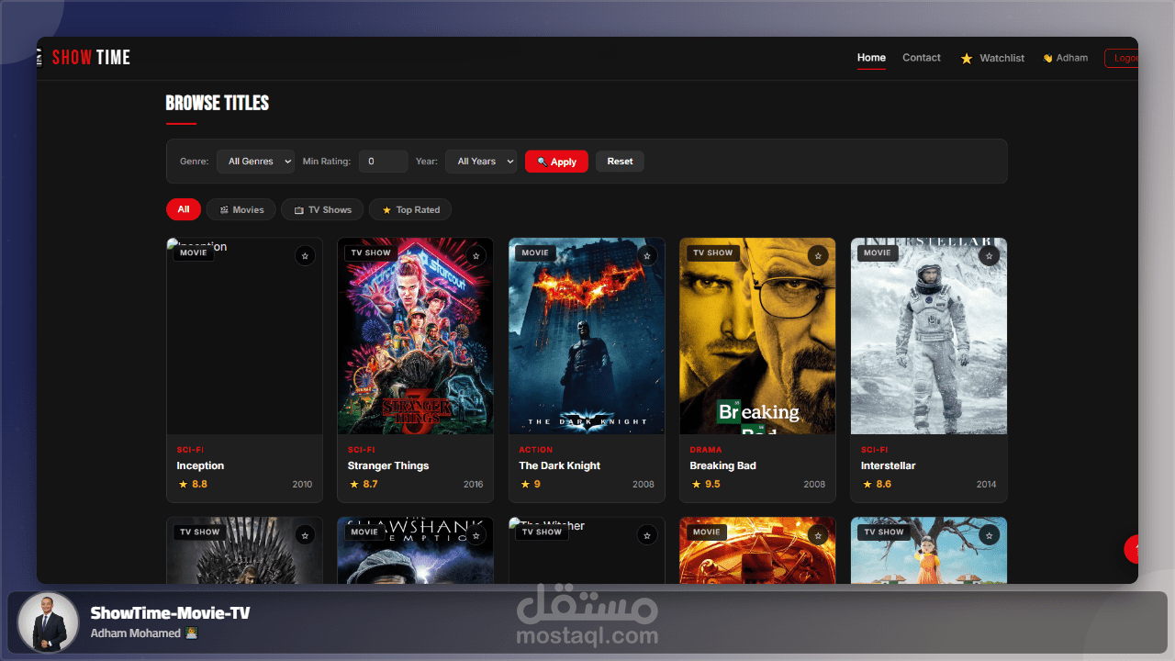This screenshot has height=661, width=1175.
Task: Click Adham Mohamed's profile avatar
Action: click(48, 622)
